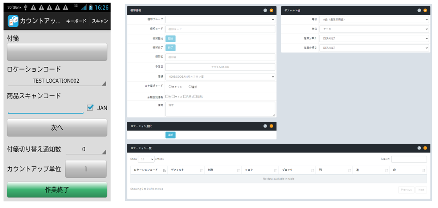Select the スキャン radio for ロケ選択モード
The height and width of the screenshot is (208, 438).
pyautogui.click(x=170, y=87)
